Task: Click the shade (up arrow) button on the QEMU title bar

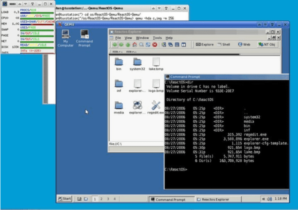Action: click(x=259, y=24)
